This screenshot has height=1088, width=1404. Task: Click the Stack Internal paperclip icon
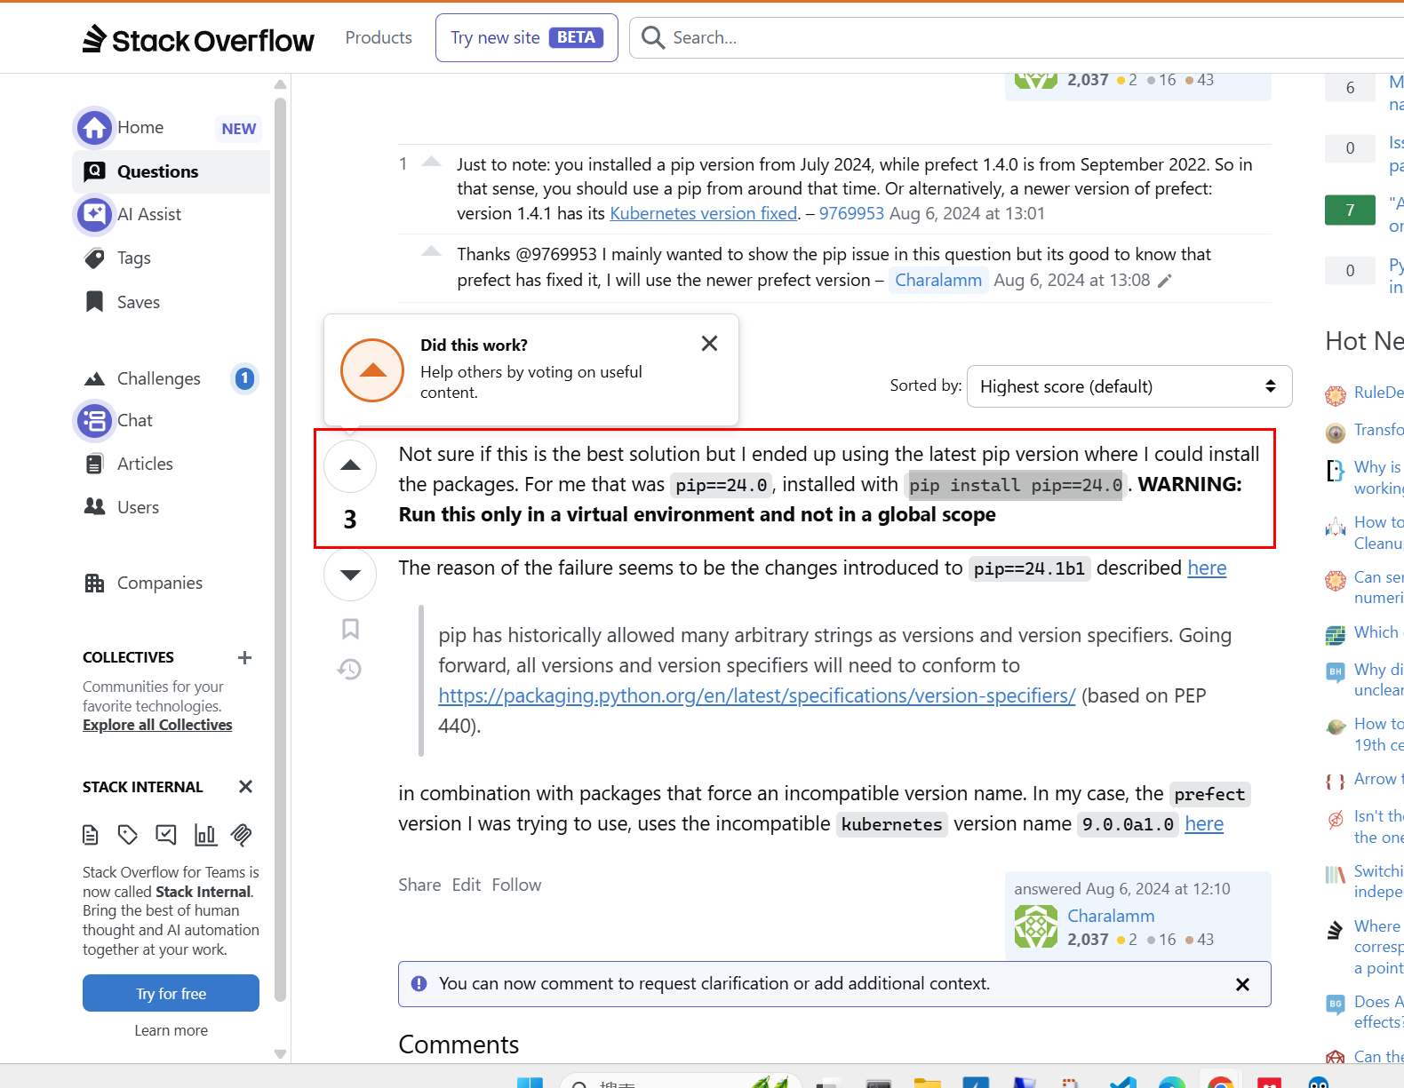242,835
